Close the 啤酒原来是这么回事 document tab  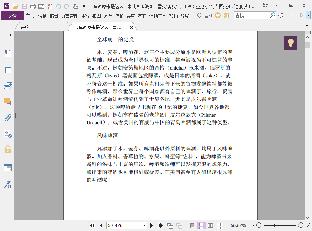pos(131,28)
